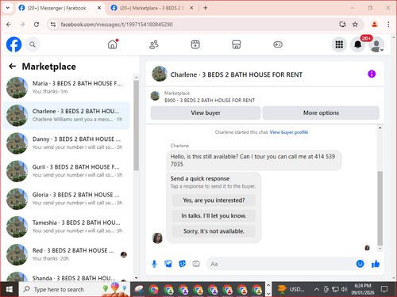Click Charlene's sender avatar beside the message
Image resolution: width=397 pixels, height=297 pixels.
[x=157, y=238]
